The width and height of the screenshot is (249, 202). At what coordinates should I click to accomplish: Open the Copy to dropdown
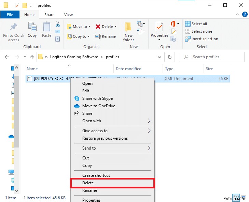[78, 36]
